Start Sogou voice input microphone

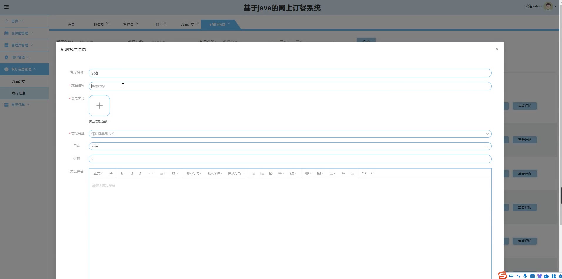point(525,276)
